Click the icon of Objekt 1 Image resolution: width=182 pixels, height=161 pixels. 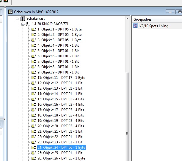pos(34,29)
